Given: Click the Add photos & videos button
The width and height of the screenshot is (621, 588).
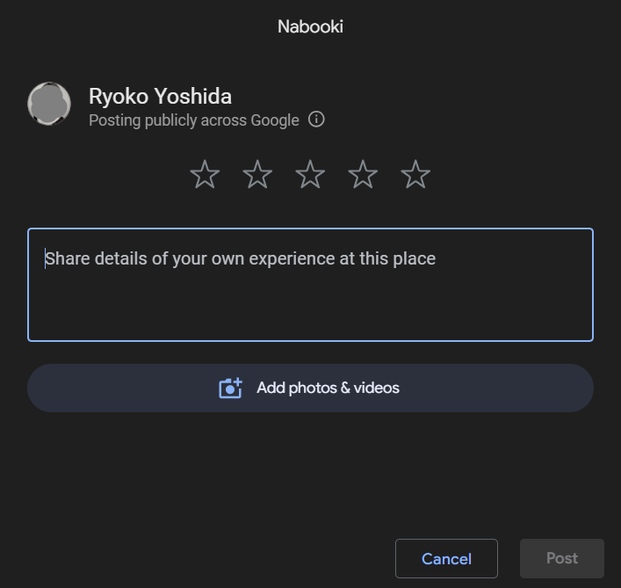Looking at the screenshot, I should click(x=311, y=388).
